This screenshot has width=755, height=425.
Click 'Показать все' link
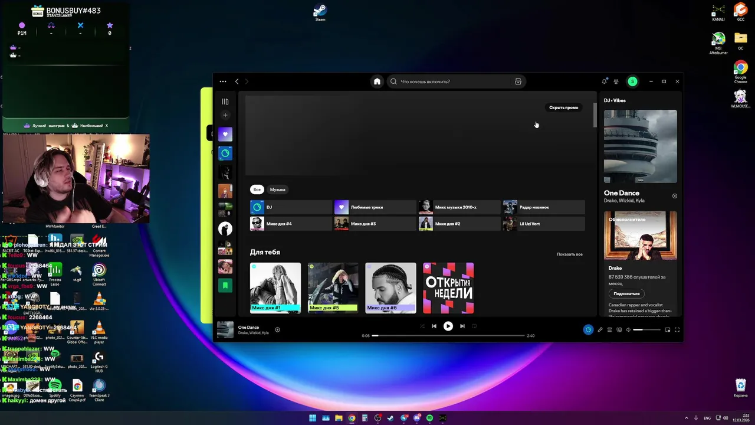tap(570, 254)
